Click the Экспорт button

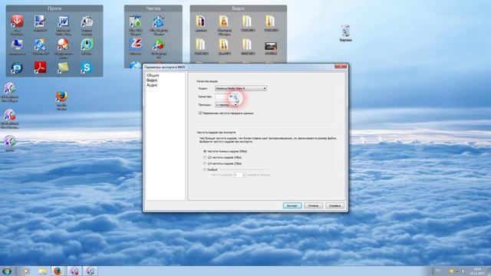click(292, 205)
